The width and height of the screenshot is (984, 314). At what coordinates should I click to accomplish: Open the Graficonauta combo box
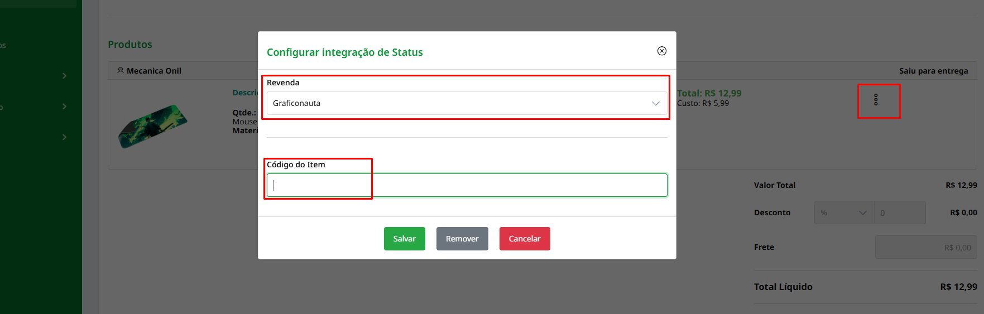point(467,103)
